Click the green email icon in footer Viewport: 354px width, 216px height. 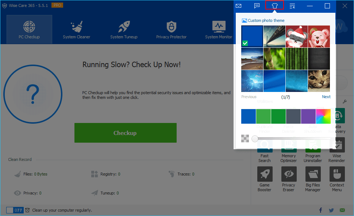point(342,210)
